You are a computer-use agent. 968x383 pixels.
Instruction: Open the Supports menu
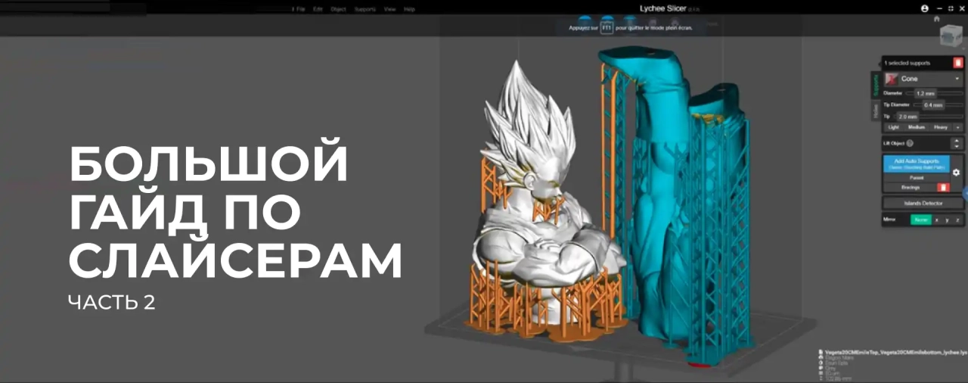[x=365, y=9]
